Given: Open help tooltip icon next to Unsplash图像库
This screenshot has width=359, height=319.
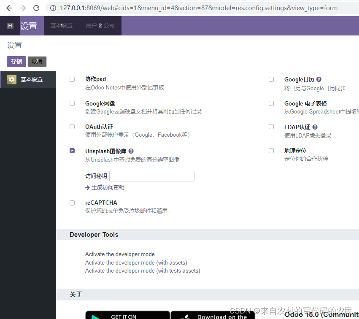Looking at the screenshot, I should coord(130,151).
